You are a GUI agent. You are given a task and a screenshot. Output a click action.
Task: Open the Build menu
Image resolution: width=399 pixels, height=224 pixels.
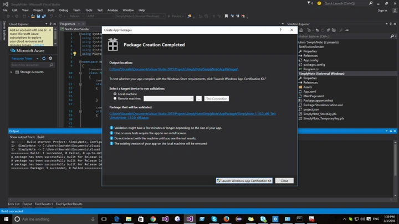(51, 10)
